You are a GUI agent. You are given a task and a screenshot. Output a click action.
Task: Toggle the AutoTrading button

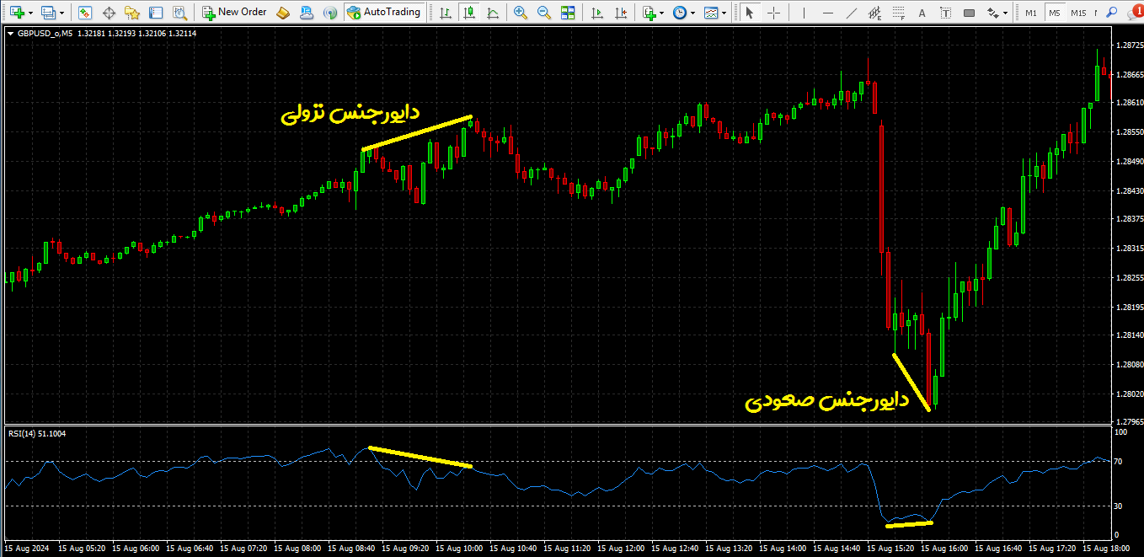384,13
